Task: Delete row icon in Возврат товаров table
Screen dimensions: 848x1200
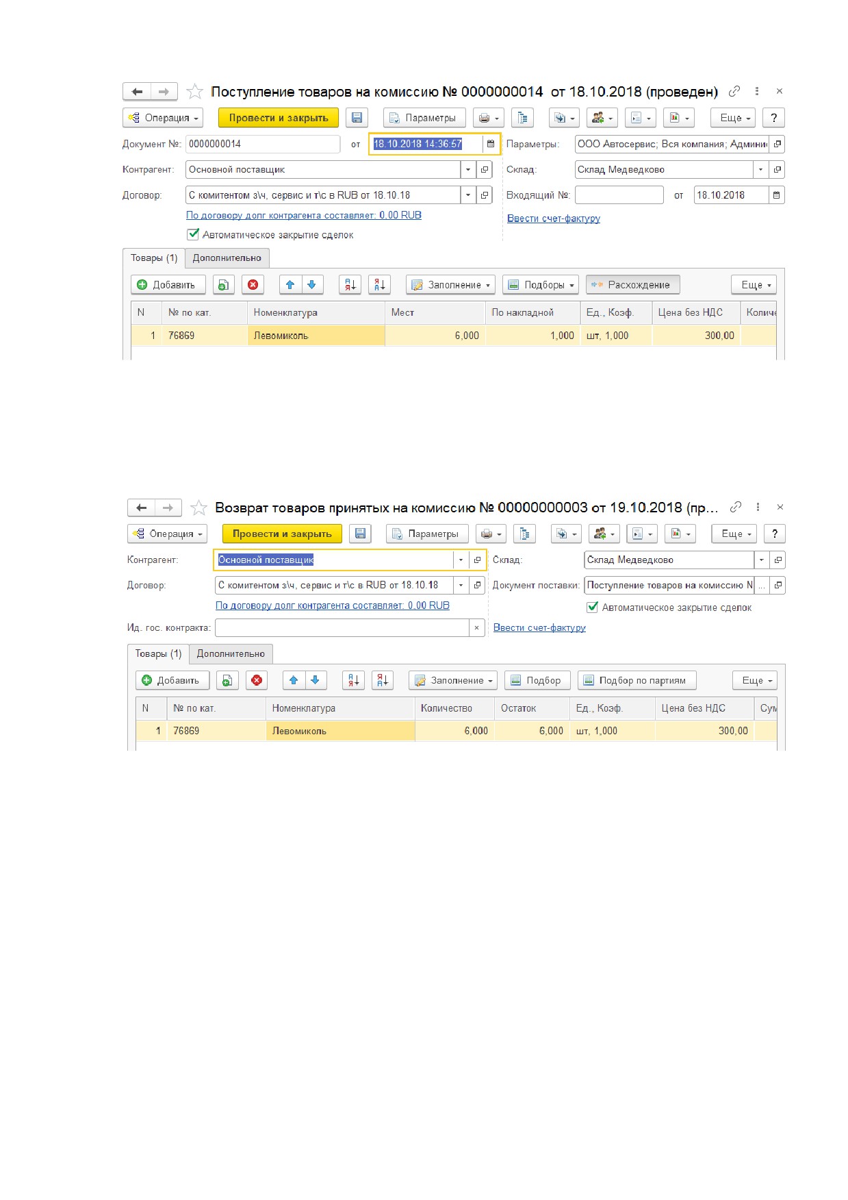Action: click(x=257, y=680)
